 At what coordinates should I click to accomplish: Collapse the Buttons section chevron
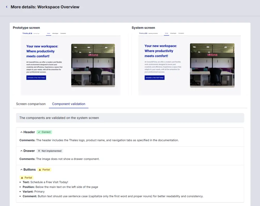(x=21, y=170)
